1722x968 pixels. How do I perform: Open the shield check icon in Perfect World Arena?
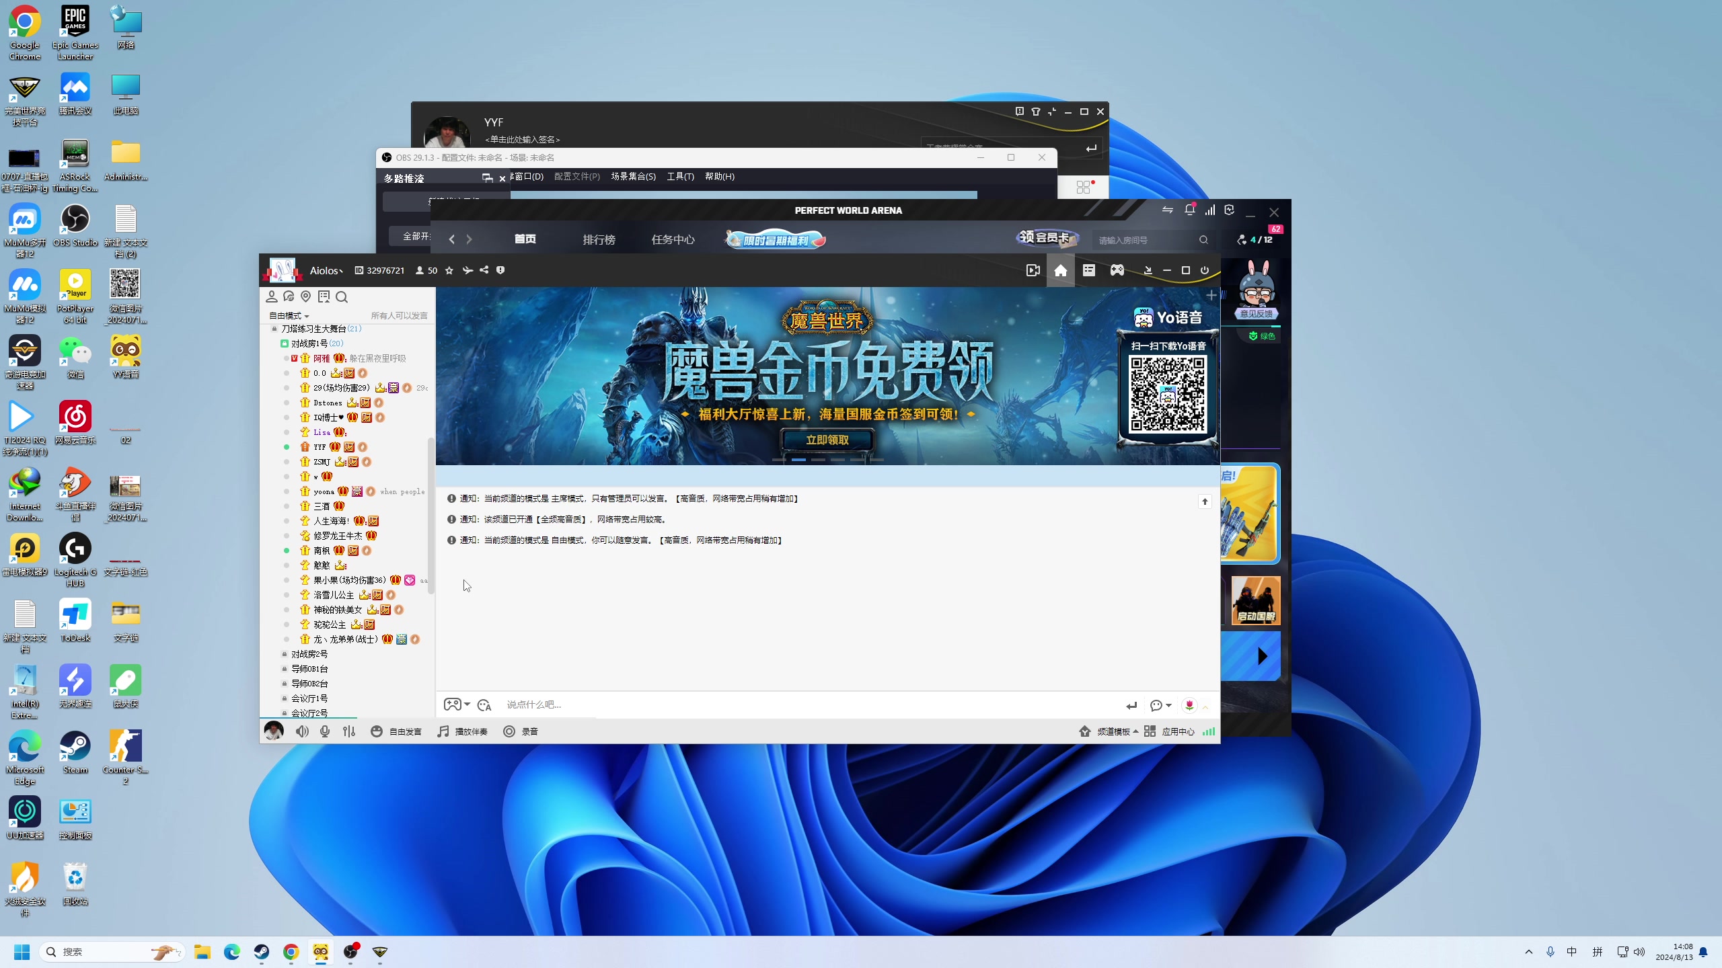(1230, 210)
